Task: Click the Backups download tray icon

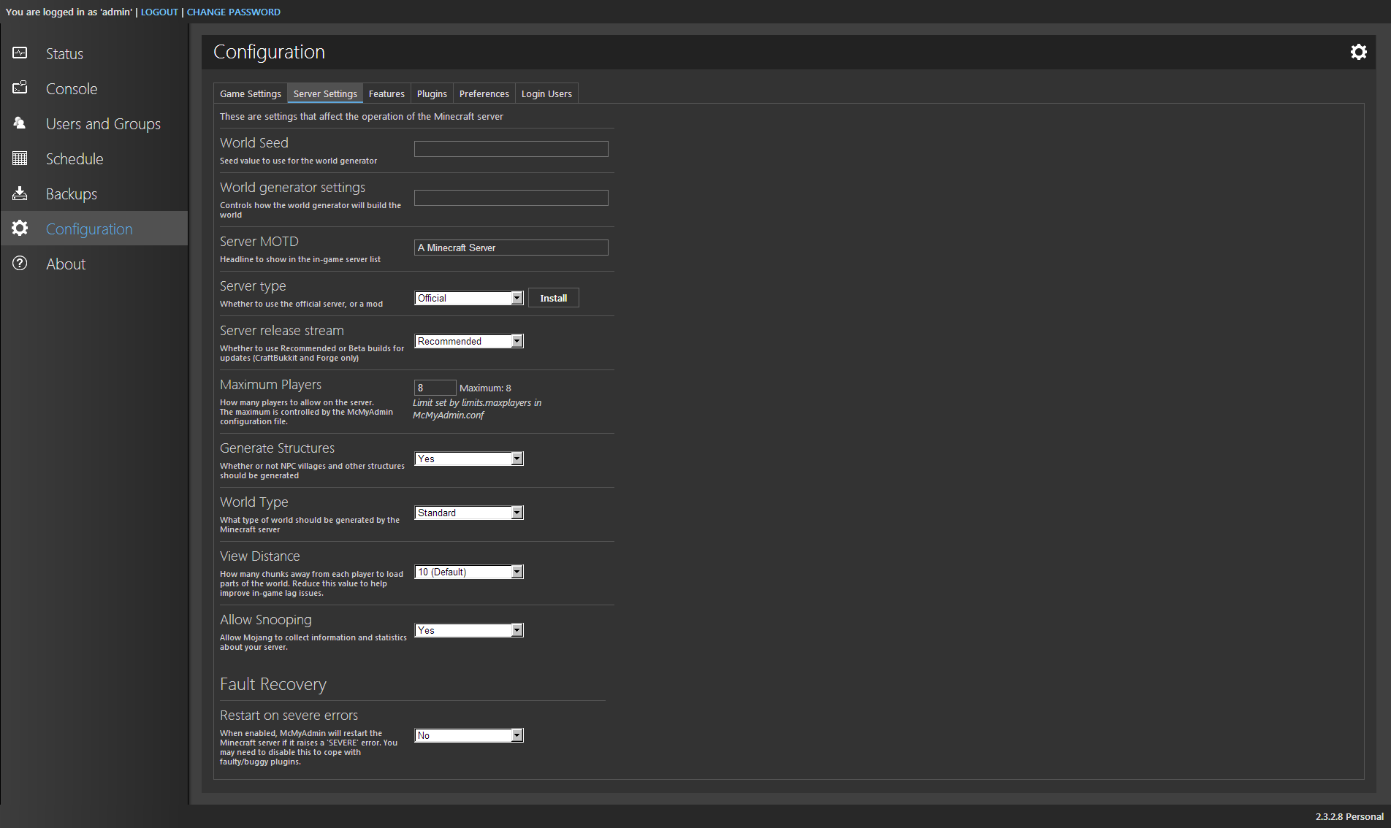Action: [20, 193]
